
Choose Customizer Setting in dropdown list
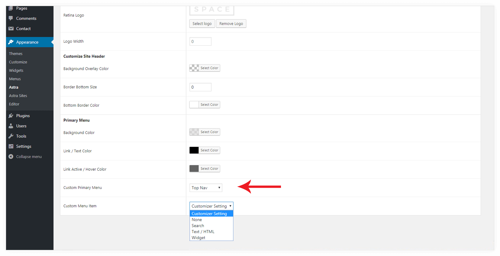click(x=211, y=214)
